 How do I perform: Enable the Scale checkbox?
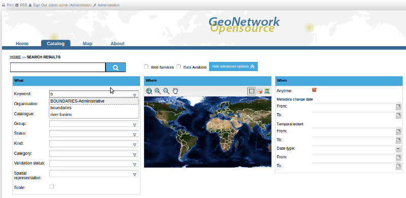click(52, 187)
